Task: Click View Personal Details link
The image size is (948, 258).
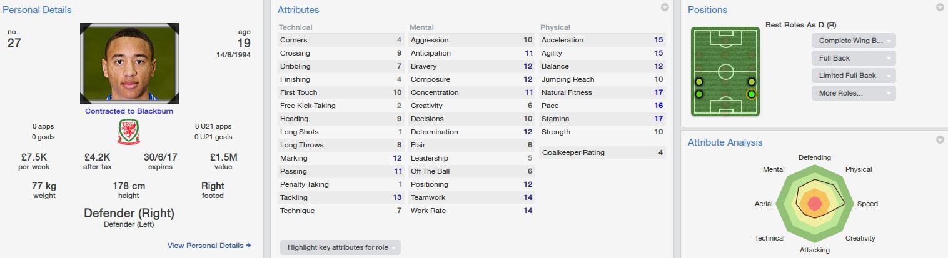Action: coord(209,246)
